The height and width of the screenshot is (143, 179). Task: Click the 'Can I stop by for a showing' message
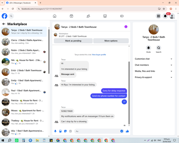click(74, 122)
